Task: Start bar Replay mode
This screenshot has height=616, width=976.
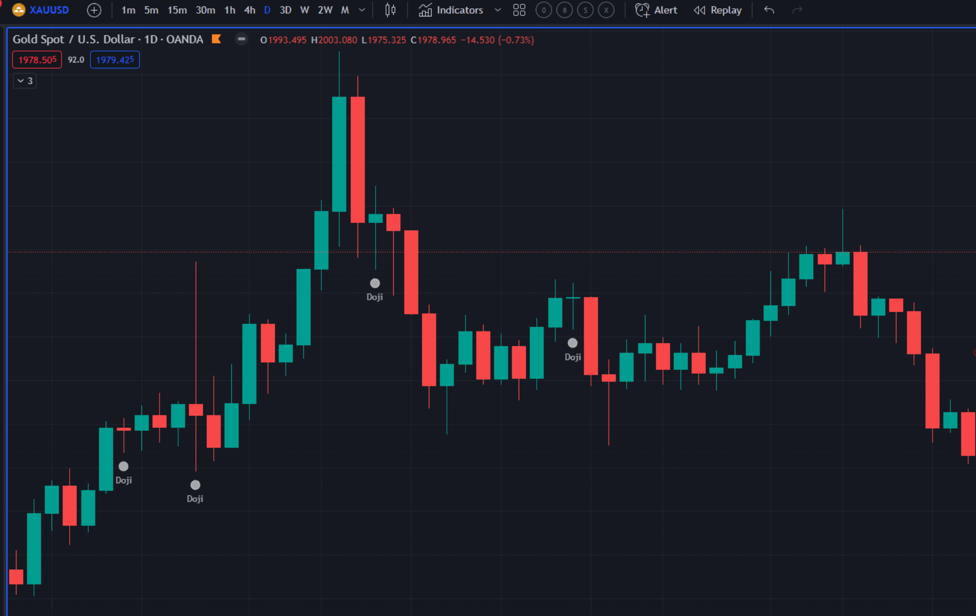Action: coord(718,10)
